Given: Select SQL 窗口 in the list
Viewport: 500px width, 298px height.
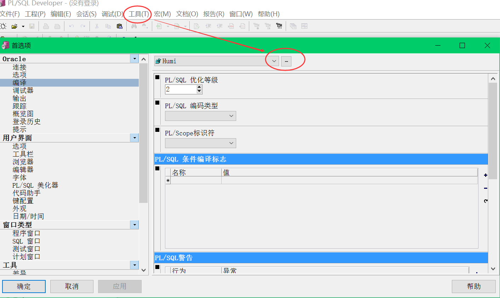Looking at the screenshot, I should click(26, 241).
